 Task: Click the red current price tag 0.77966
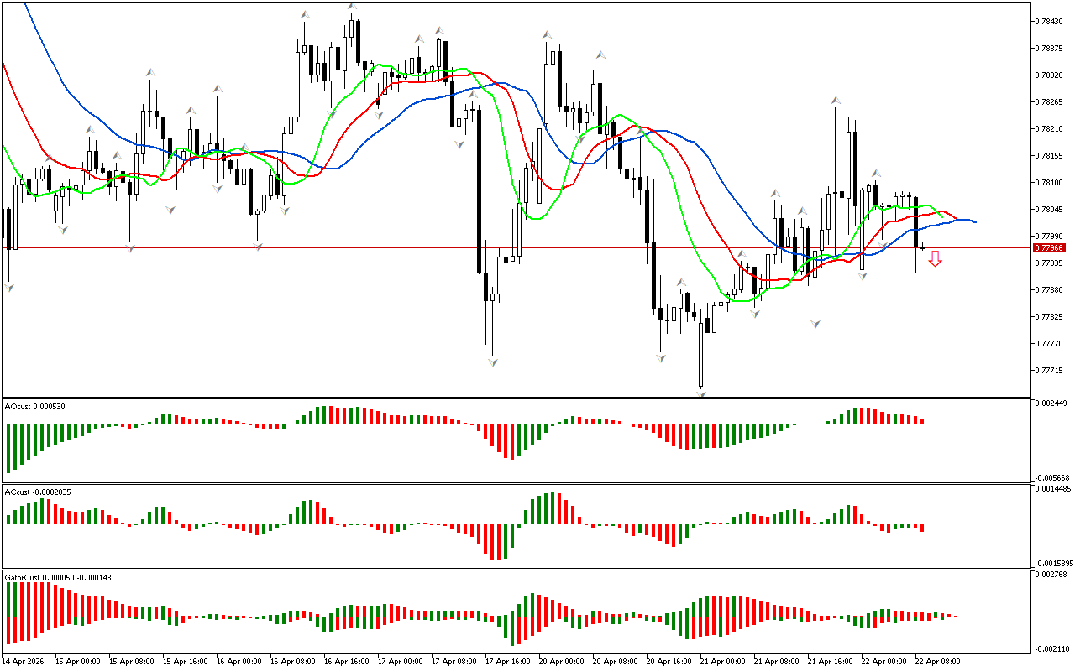tap(1049, 248)
